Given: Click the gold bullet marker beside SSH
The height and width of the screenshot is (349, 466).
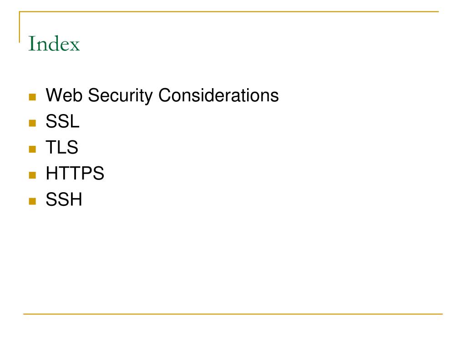Looking at the screenshot, I should click(x=32, y=201).
